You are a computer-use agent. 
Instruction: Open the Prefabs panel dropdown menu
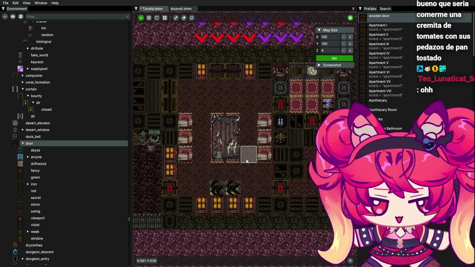(x=360, y=9)
